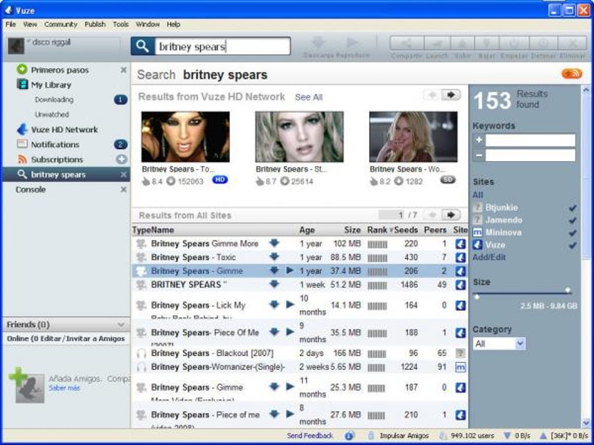Open the Britney Spears - To... video thumbnail
This screenshot has width=594, height=445.
pyautogui.click(x=185, y=137)
